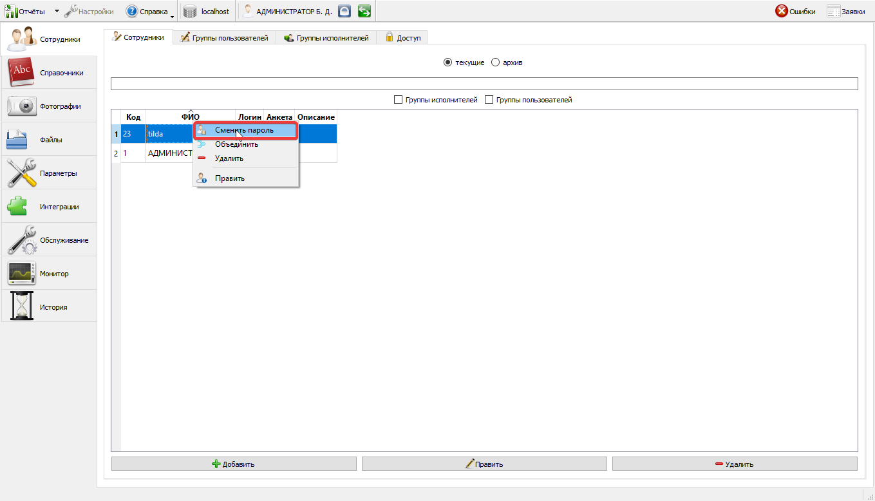
Task: Expand the dropdown arrow next to Отчёты
Action: tap(56, 12)
